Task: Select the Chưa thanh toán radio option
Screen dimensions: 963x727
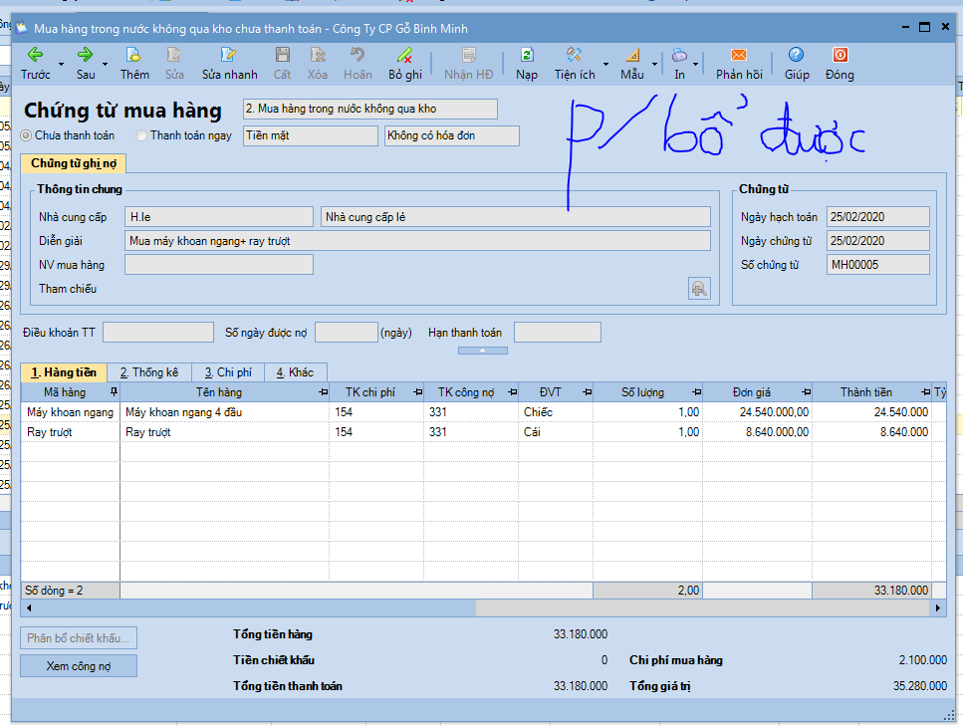Action: [27, 135]
